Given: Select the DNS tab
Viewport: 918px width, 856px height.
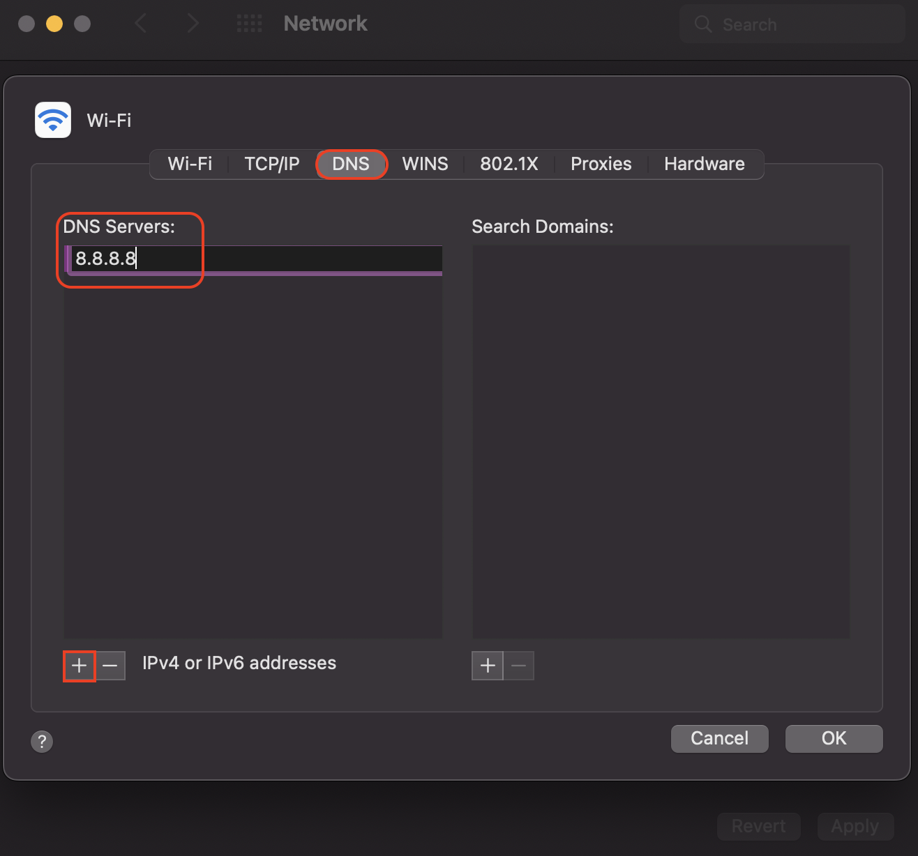Looking at the screenshot, I should tap(351, 164).
